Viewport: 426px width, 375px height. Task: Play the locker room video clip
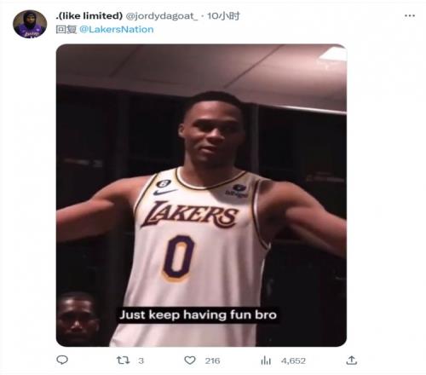[201, 195]
